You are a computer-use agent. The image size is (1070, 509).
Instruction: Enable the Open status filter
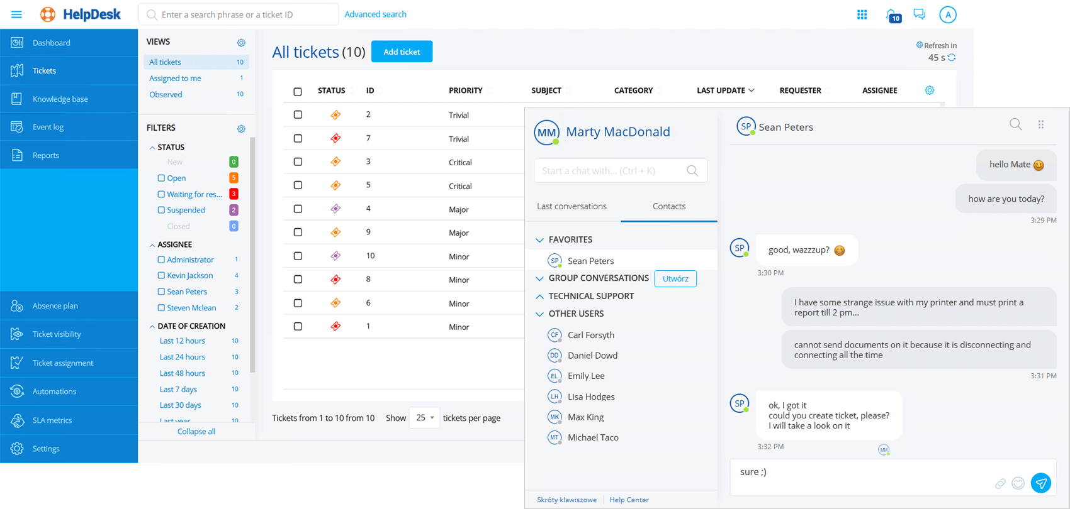161,178
